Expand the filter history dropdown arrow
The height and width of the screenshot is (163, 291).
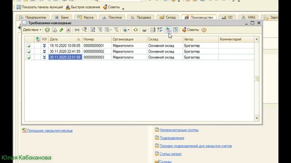[x=111, y=30]
